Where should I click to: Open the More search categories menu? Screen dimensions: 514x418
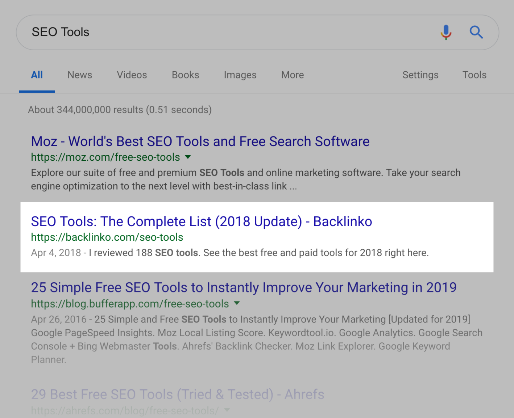click(x=293, y=75)
